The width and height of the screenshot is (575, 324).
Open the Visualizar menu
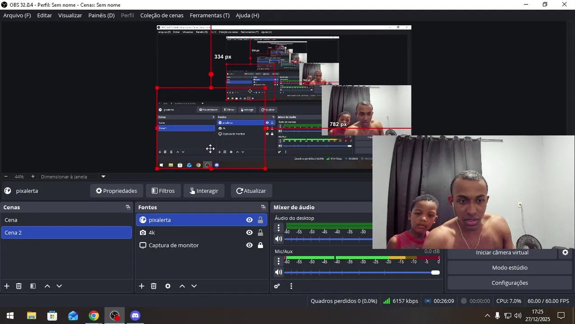(70, 15)
